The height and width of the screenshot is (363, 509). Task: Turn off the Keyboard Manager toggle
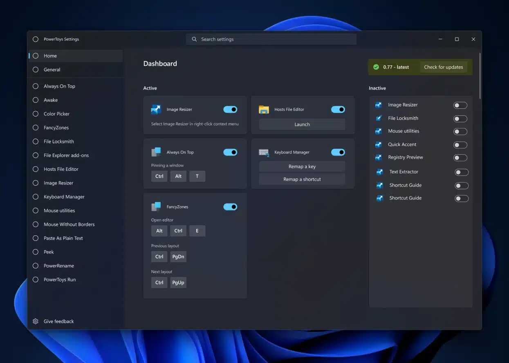[338, 152]
